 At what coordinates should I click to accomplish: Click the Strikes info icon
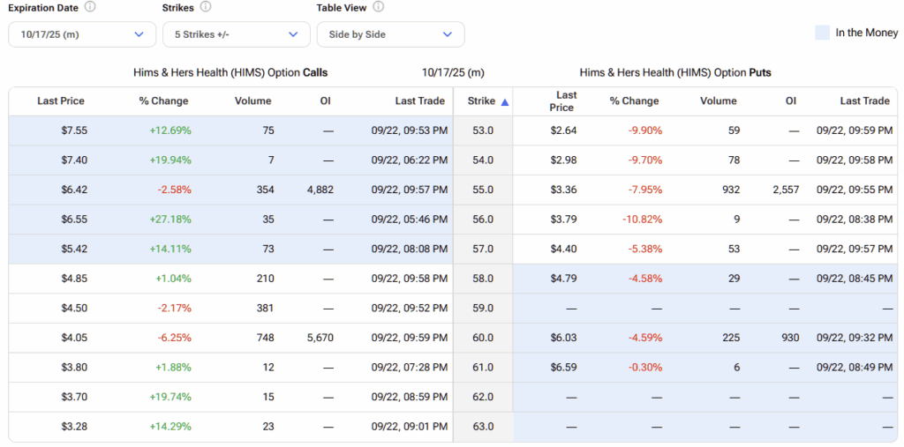click(205, 7)
